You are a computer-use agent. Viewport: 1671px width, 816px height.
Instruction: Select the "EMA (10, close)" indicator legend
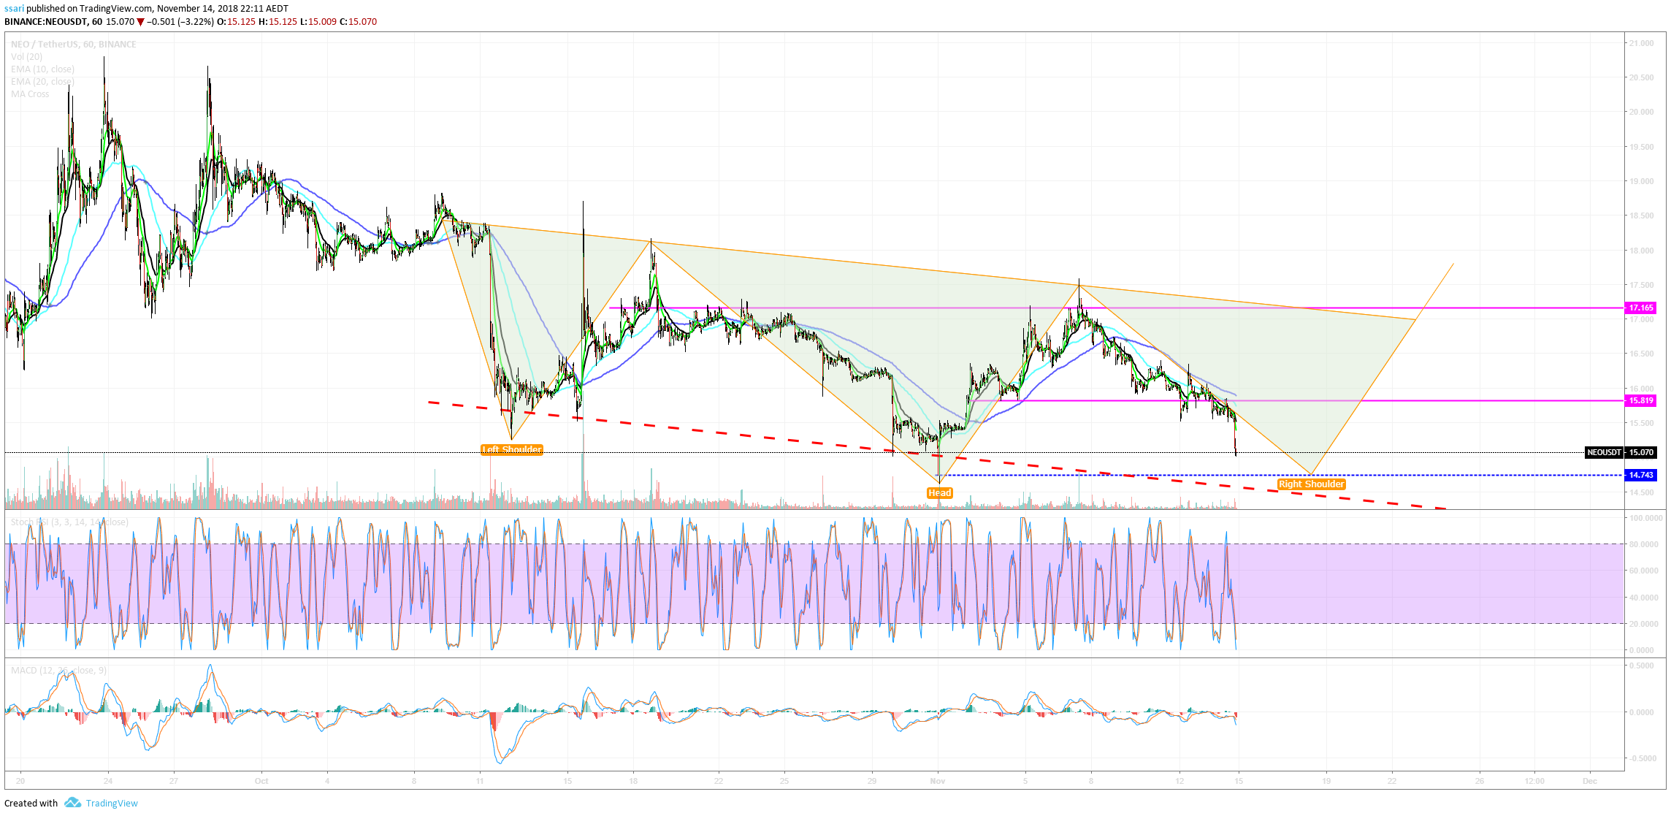pos(42,69)
